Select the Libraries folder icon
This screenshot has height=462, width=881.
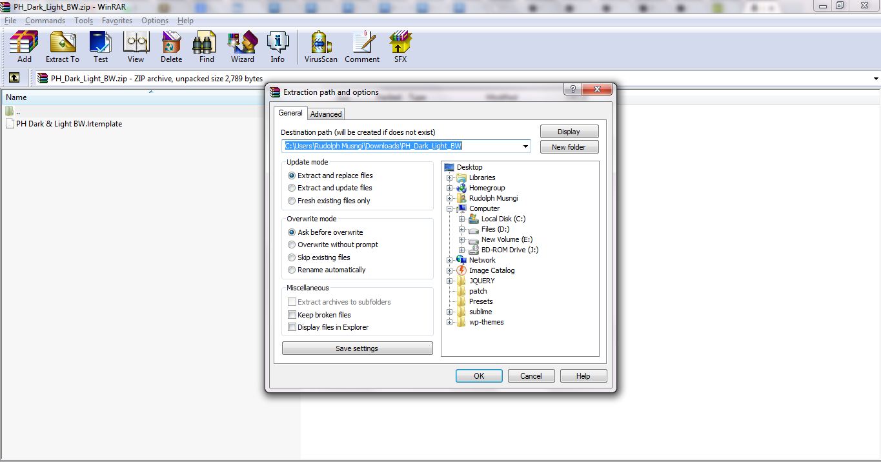point(461,177)
